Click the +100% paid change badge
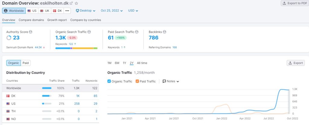 tap(120, 38)
